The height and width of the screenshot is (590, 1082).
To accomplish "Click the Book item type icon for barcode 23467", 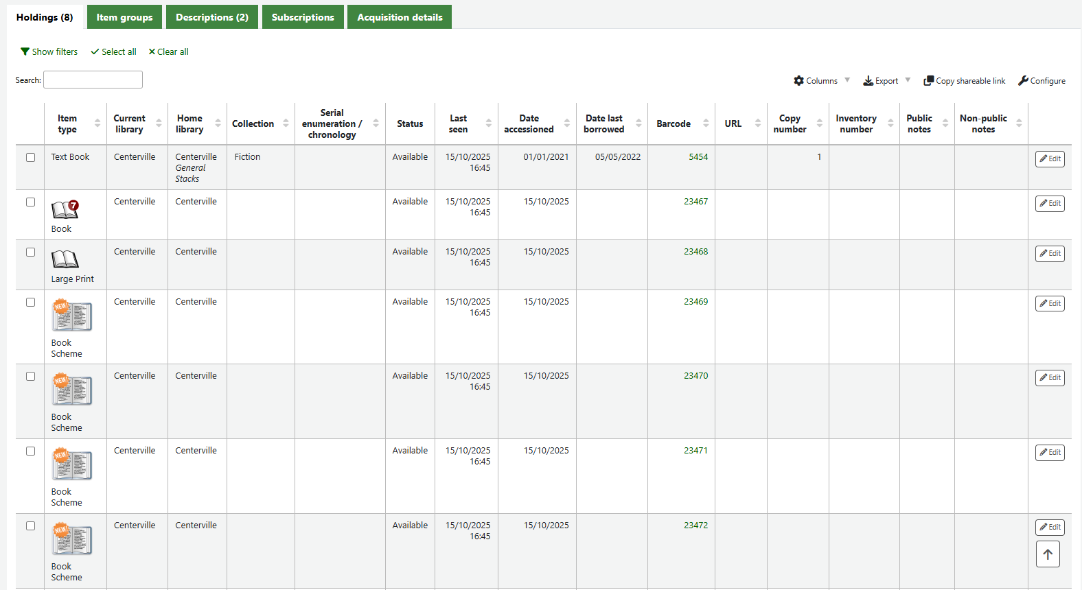I will [x=65, y=209].
